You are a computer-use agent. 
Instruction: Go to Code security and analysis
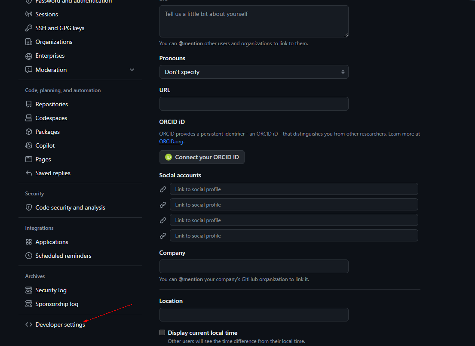coord(70,208)
